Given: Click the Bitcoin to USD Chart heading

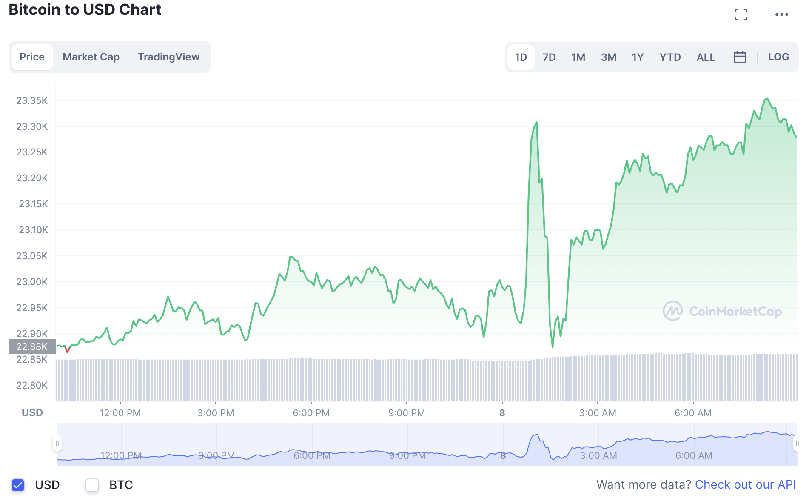Looking at the screenshot, I should click(85, 9).
